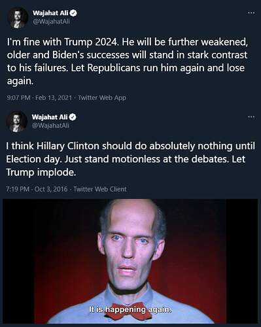Click Wajahat Ali's avatar on the second tweet
Screen dimensions: 261x327
click(x=17, y=122)
